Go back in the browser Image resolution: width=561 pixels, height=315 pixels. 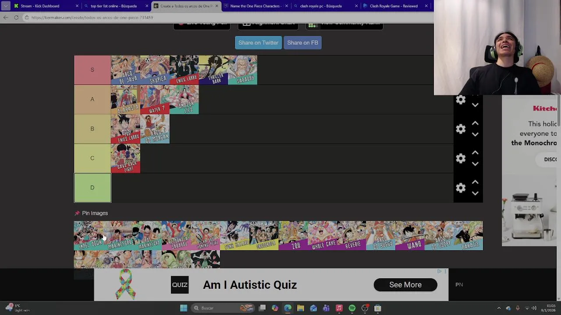click(x=6, y=17)
